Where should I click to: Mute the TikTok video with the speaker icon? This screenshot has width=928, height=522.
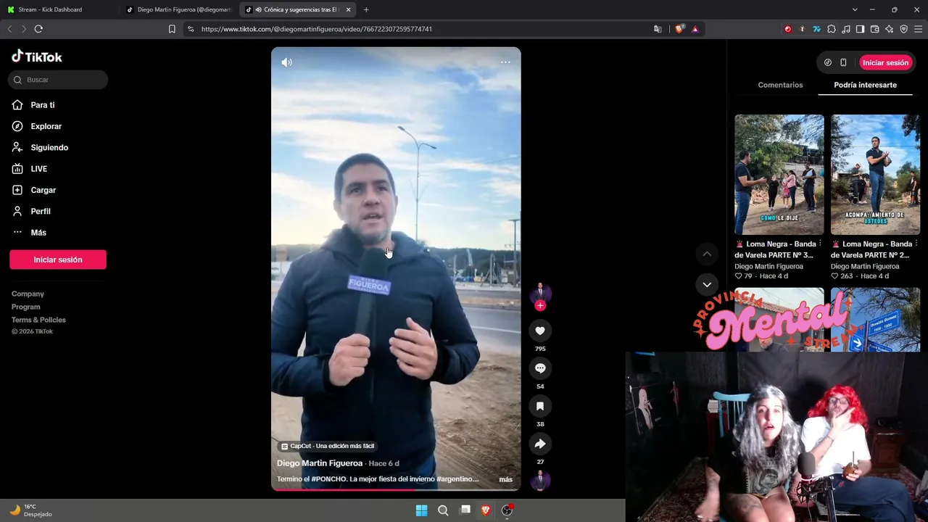tap(287, 62)
